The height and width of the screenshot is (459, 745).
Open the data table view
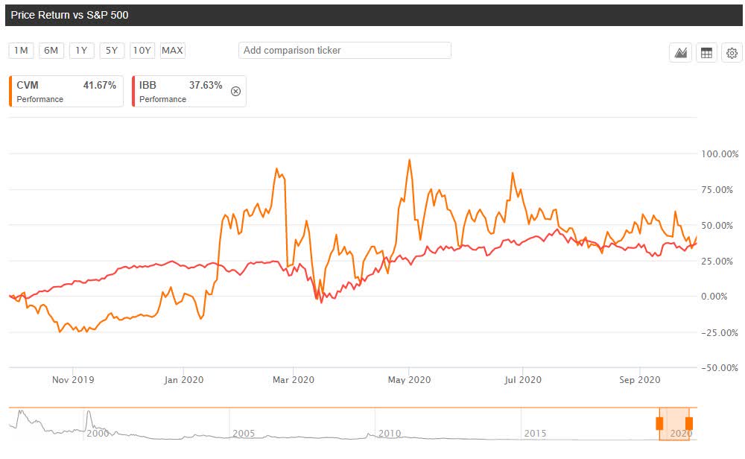706,53
